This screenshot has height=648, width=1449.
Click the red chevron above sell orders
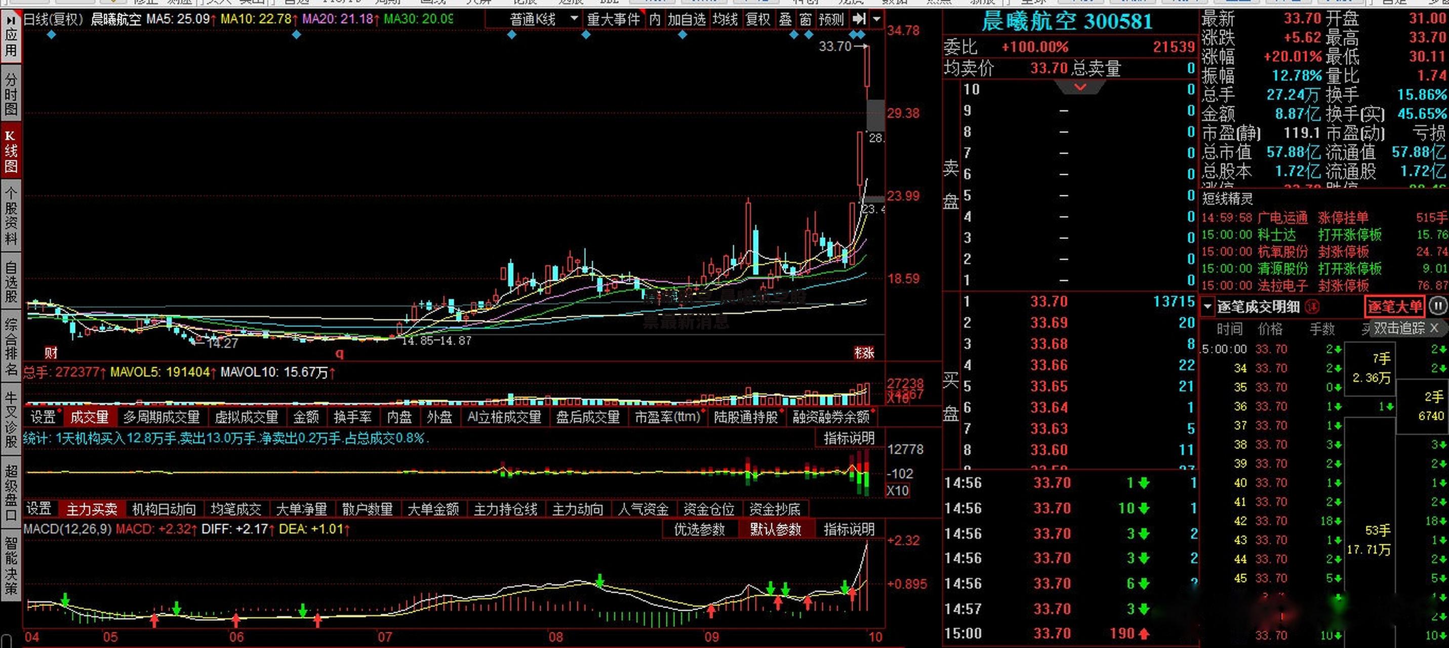[x=1079, y=87]
